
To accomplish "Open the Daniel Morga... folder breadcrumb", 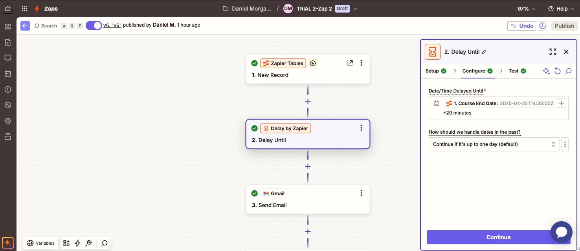I will (247, 9).
